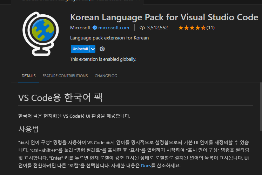
Task: Click the 3,512,552 install count
Action: (x=157, y=28)
